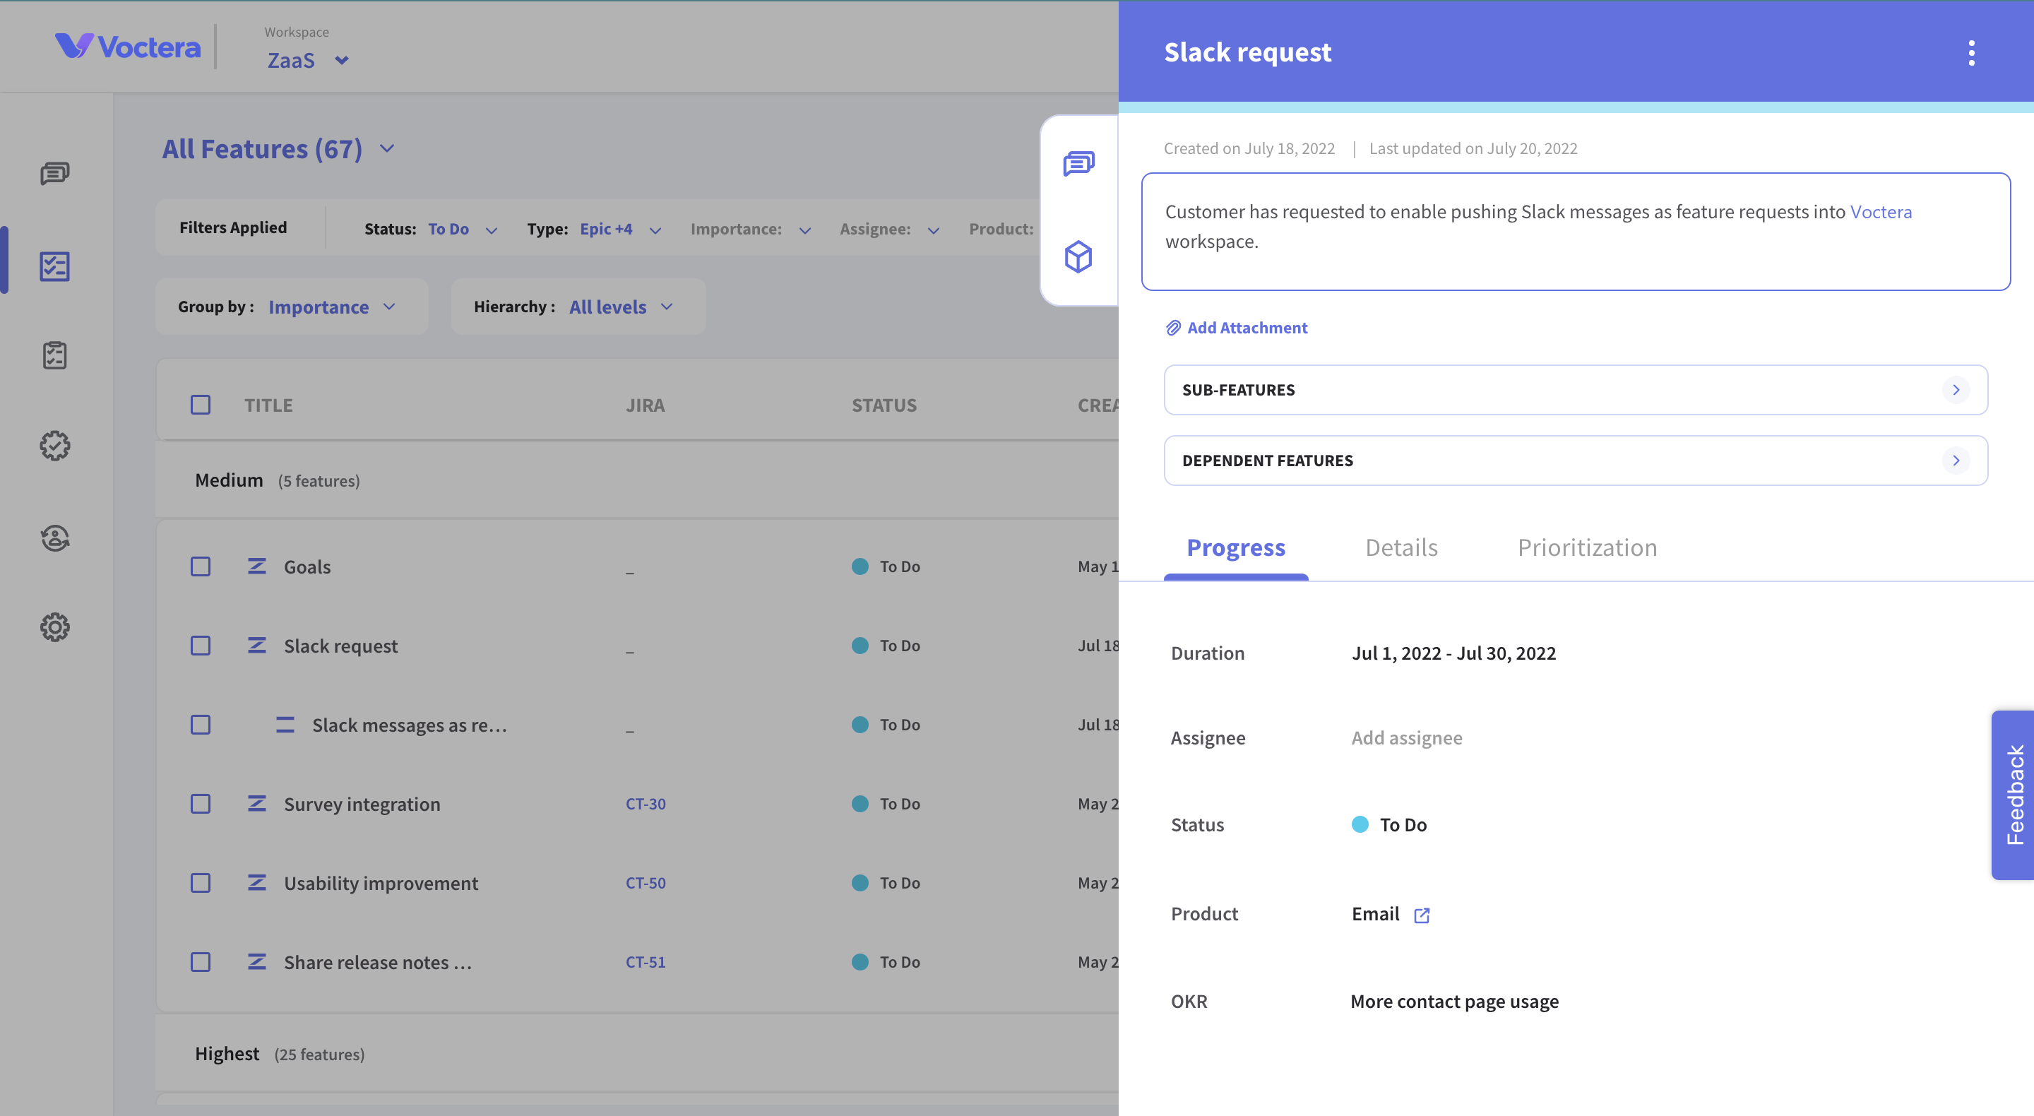Open the ZaaS workspace dropdown

(x=308, y=60)
